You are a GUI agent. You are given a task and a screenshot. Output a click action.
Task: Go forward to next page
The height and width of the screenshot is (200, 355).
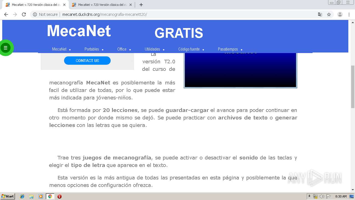click(x=15, y=14)
